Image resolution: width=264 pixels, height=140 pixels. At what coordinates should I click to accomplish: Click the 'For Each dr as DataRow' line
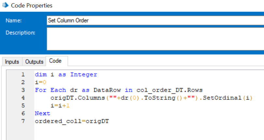(x=119, y=90)
